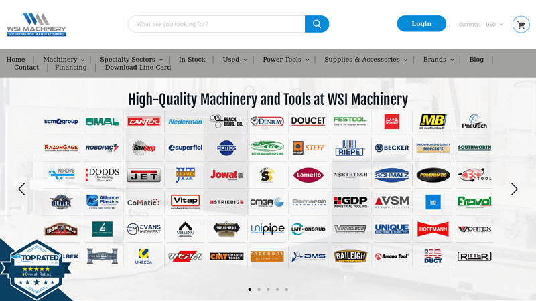The height and width of the screenshot is (301, 536).
Task: Go to the next carousel slide
Action: tap(515, 189)
